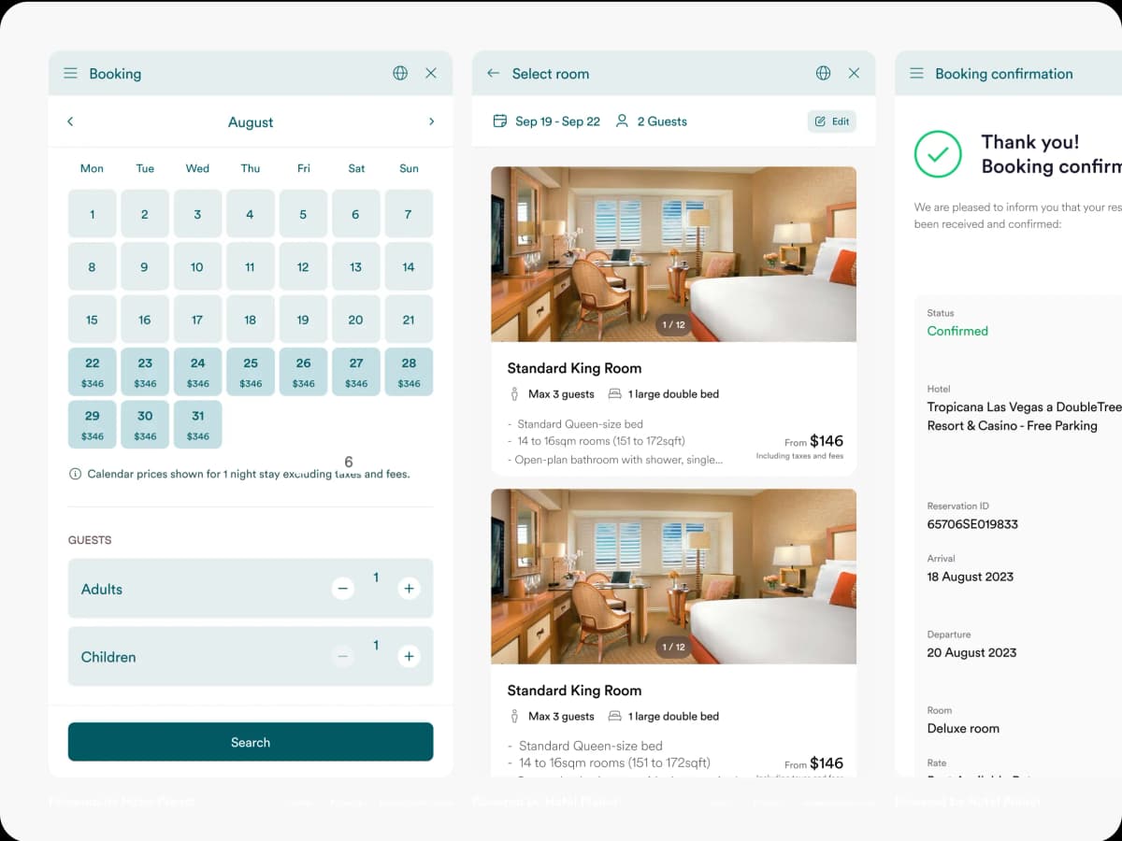1122x841 pixels.
Task: Increase Children count with plus button
Action: (409, 657)
